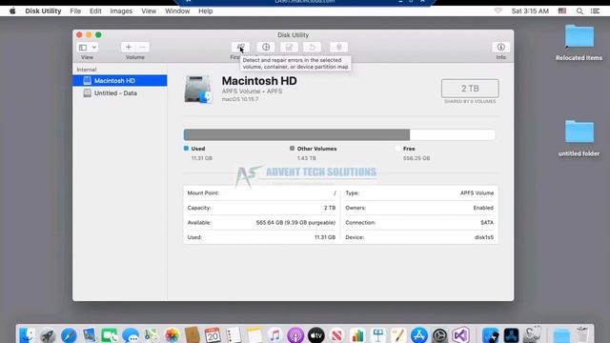Click the Type APFS Volume row
Screen dimensions: 610x343
(419, 192)
